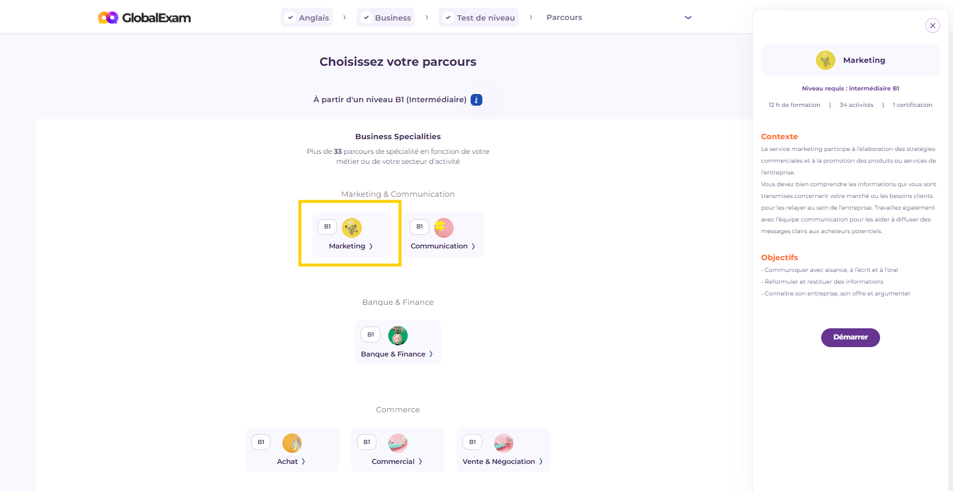The width and height of the screenshot is (953, 491).
Task: Expand the breadcrumb dropdown chevron
Action: (x=688, y=18)
